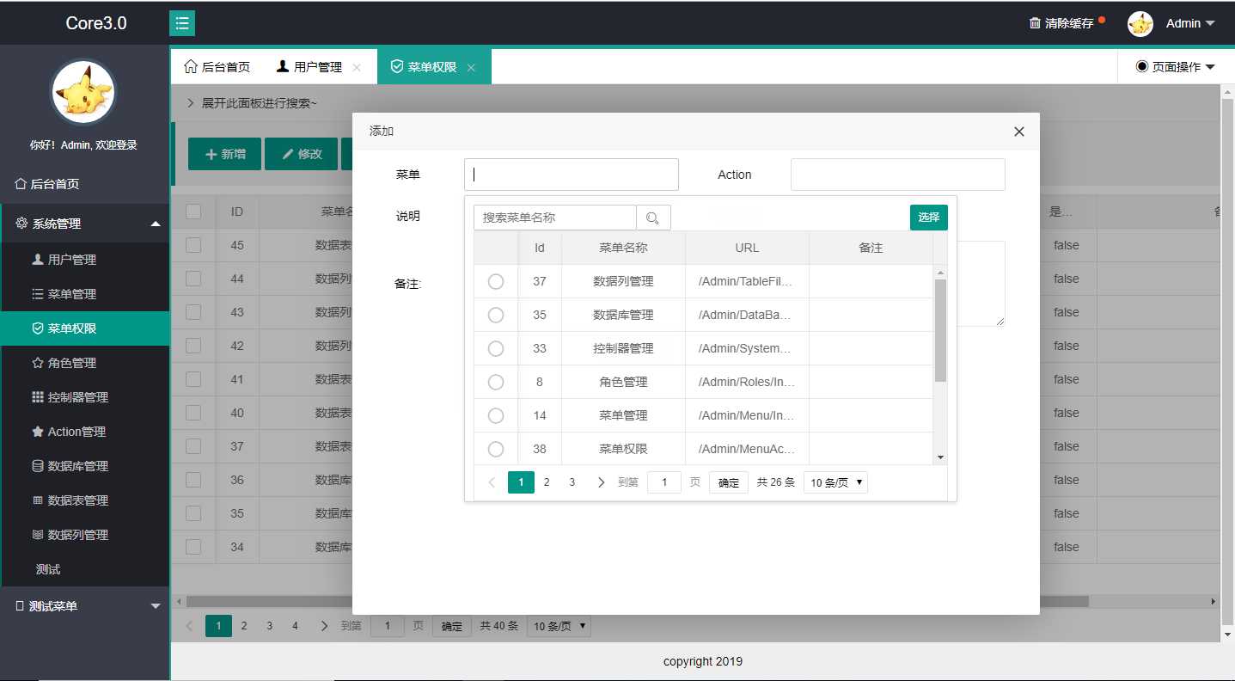The width and height of the screenshot is (1235, 681).
Task: Select the radio button for 数据列管理 row 37
Action: click(496, 281)
